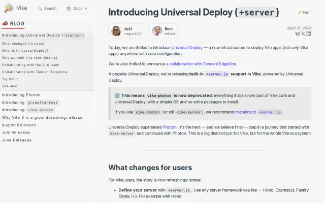This screenshot has height=203, width=325.
Task: Open a collaboration with Tencent EdgeOne link
Action: [x=201, y=64]
